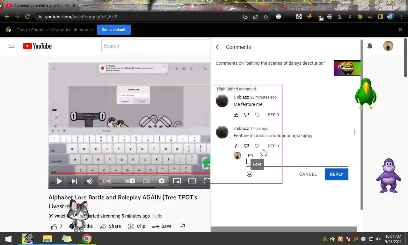Open File Explorer from the taskbar
Viewport: 408px width, 245px height.
[47, 239]
